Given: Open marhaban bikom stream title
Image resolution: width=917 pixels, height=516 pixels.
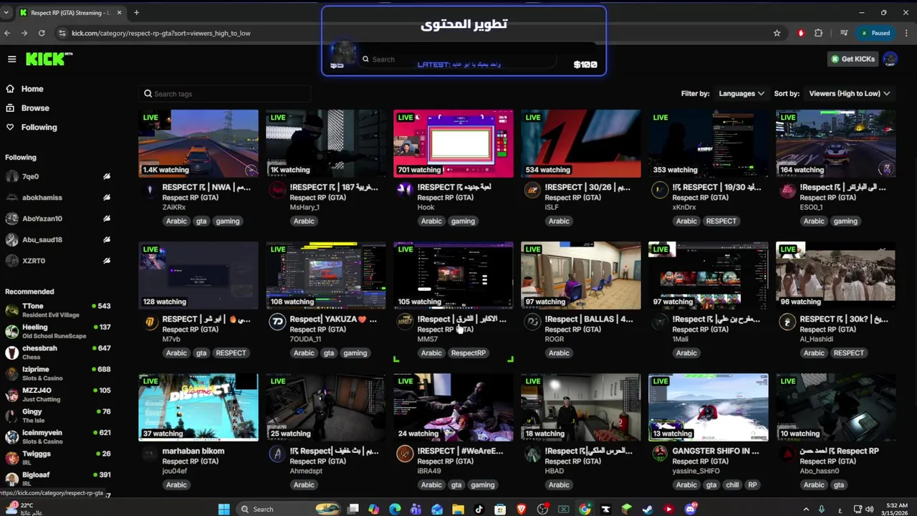Looking at the screenshot, I should pos(193,451).
